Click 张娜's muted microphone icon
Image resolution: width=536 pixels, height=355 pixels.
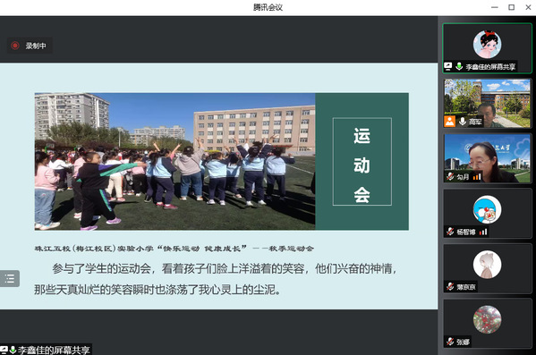tap(450, 342)
